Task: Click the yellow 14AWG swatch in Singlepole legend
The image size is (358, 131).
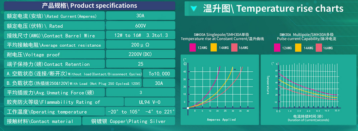Action: 213,48
